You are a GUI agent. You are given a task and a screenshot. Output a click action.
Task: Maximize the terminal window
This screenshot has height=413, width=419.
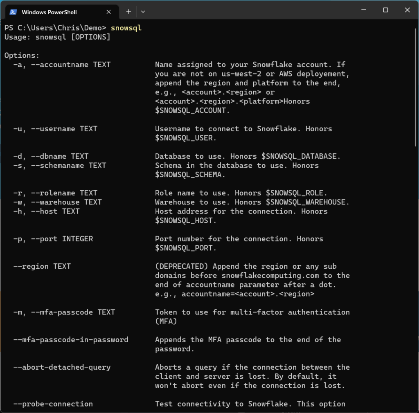pyautogui.click(x=385, y=10)
